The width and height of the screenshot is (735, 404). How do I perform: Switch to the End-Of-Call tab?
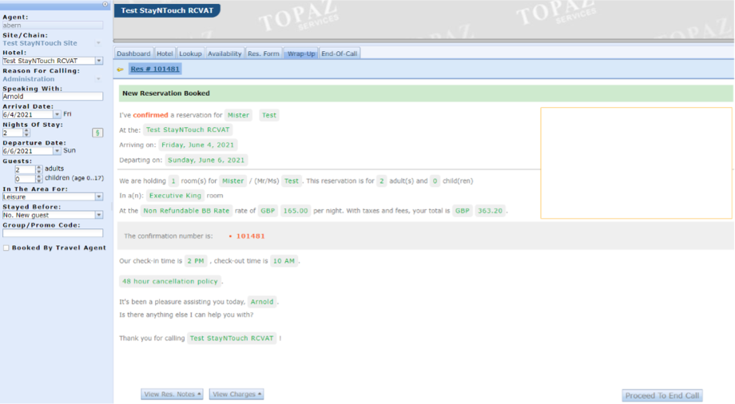[339, 53]
